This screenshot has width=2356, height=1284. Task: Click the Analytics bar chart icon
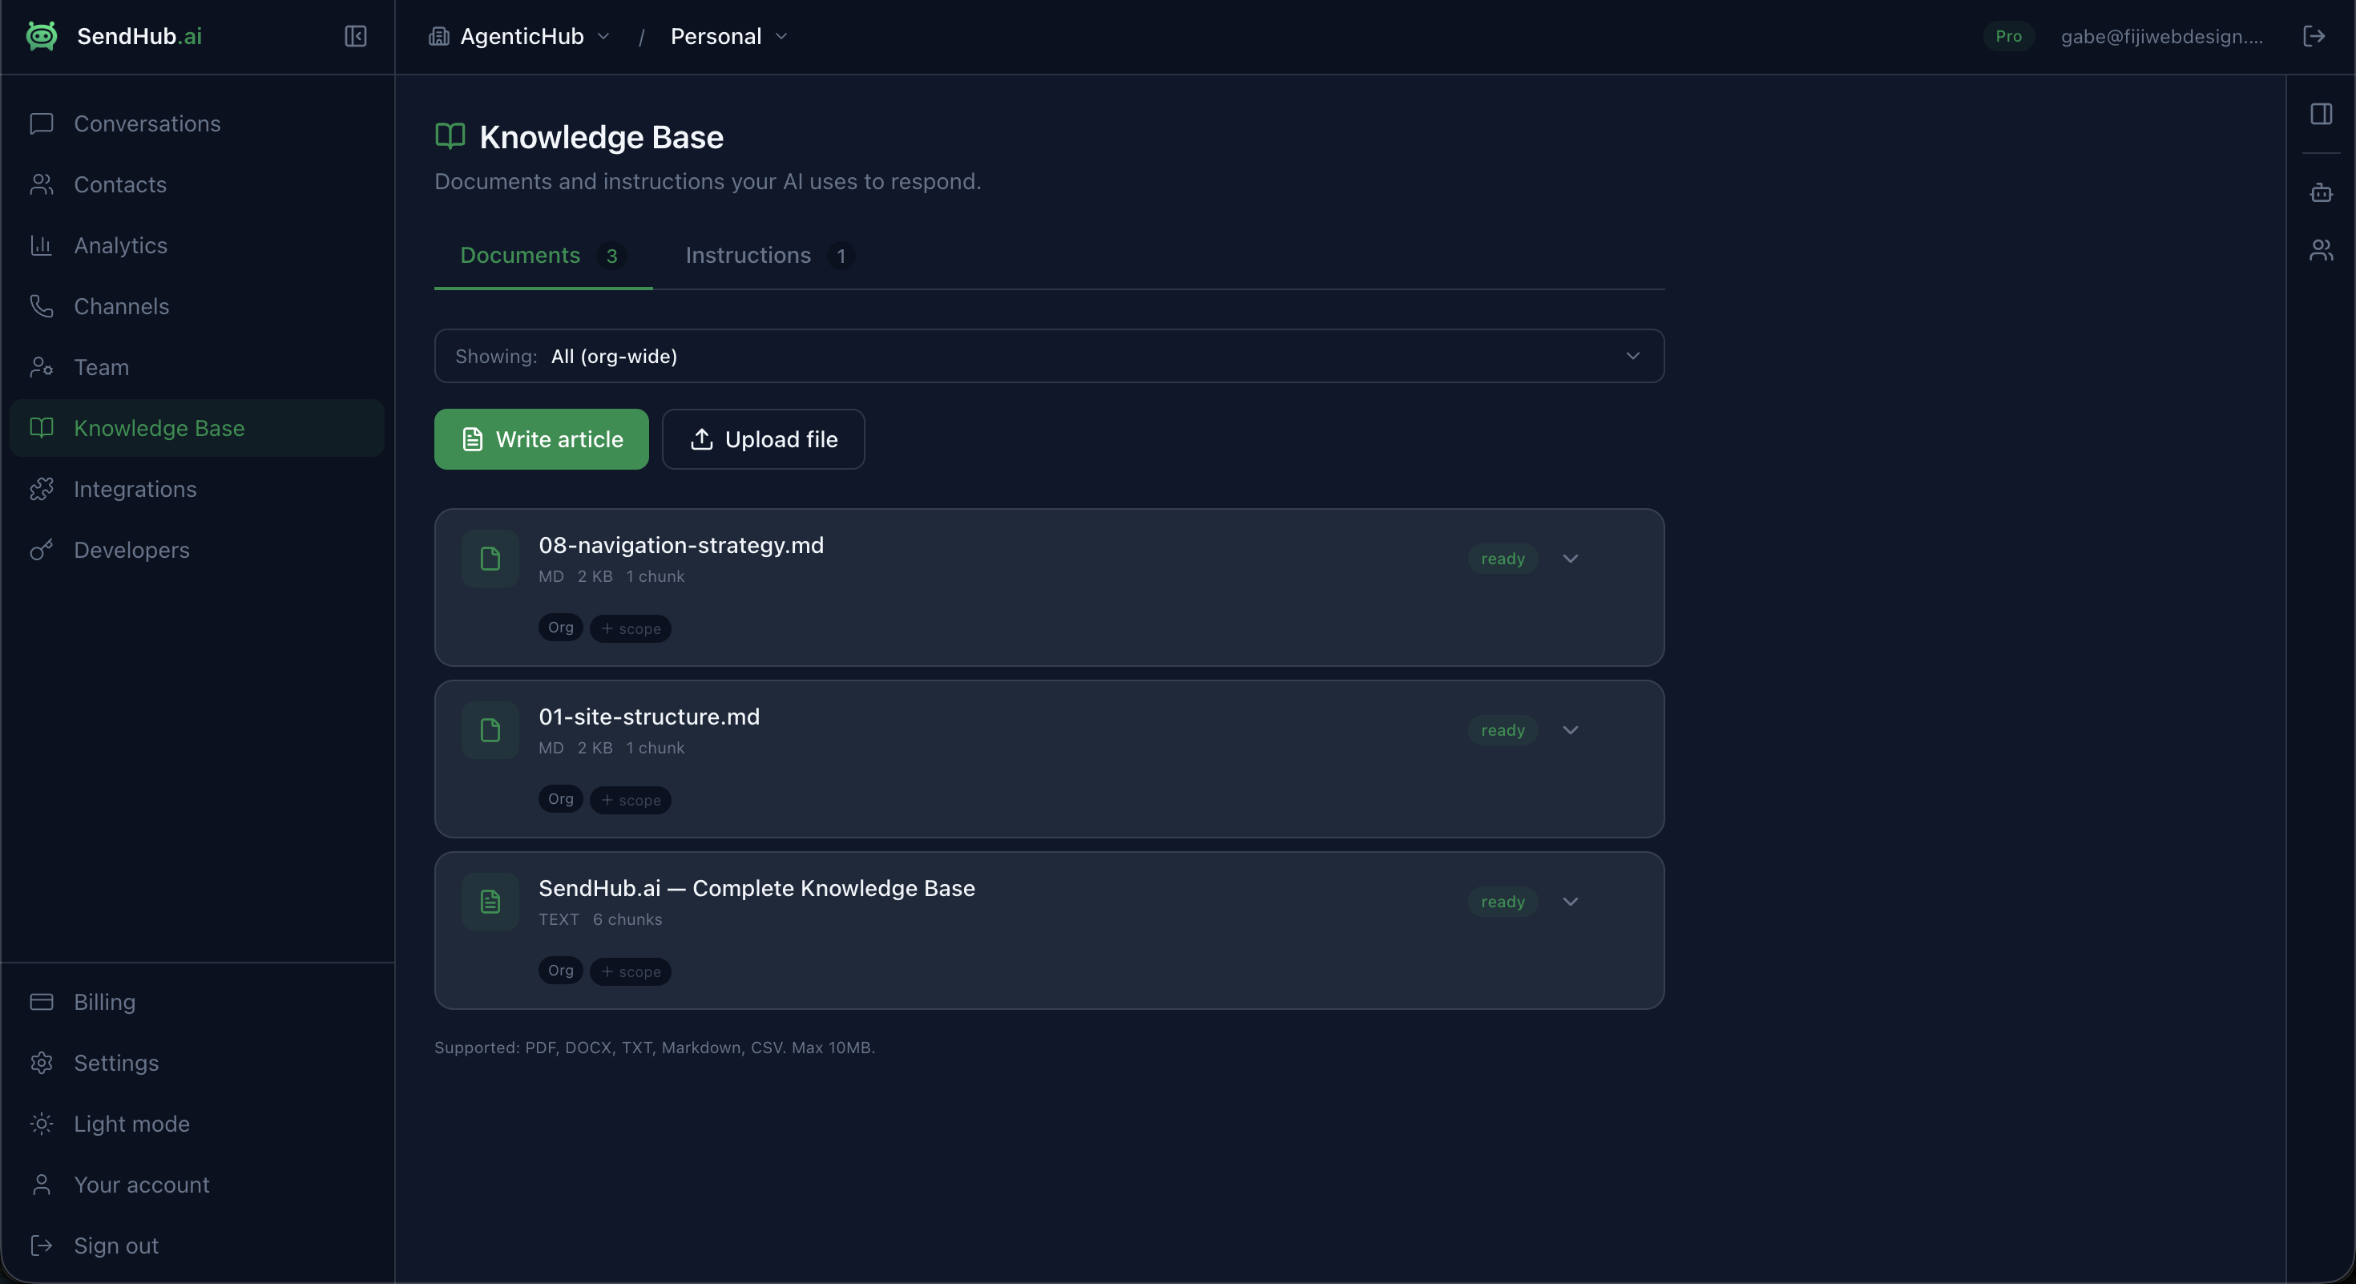point(41,245)
